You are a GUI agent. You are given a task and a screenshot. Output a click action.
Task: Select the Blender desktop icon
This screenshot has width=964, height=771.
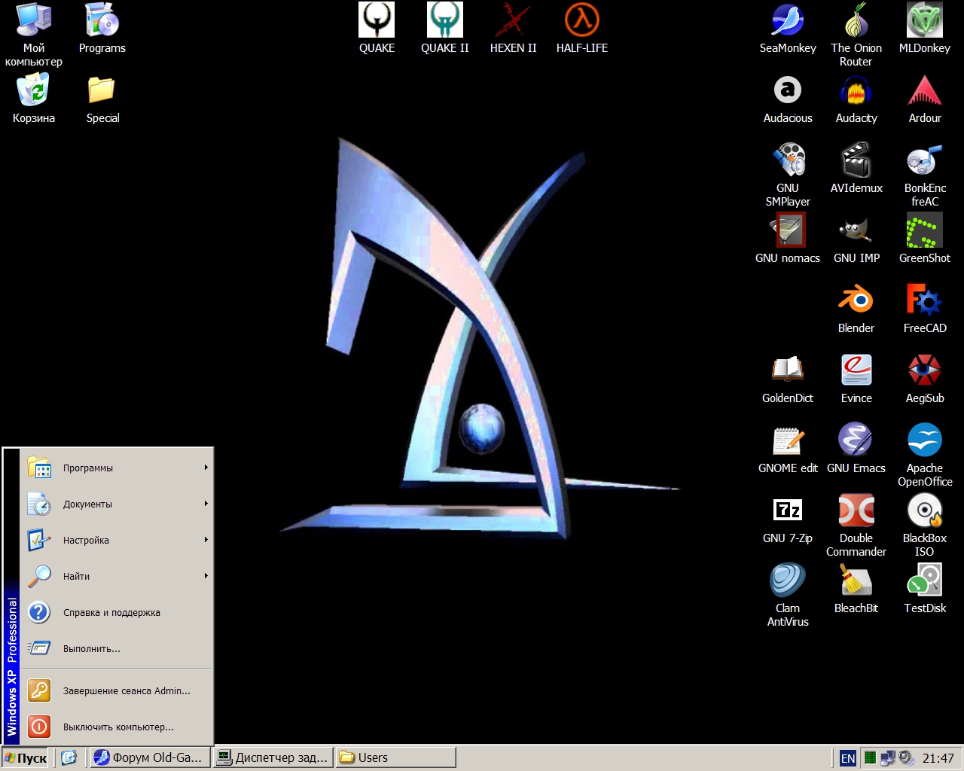(856, 300)
